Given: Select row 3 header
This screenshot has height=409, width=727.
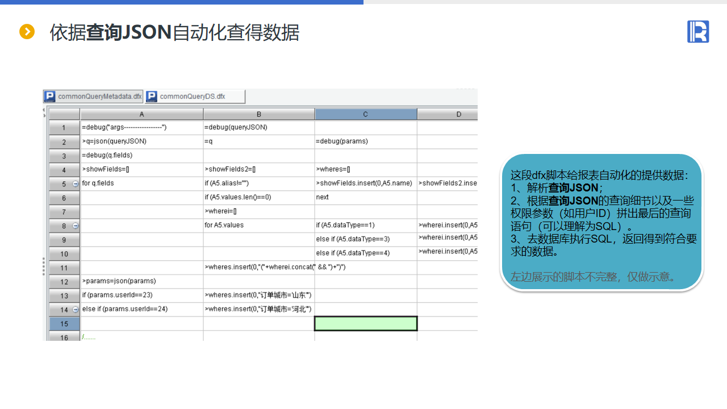Looking at the screenshot, I should pyautogui.click(x=64, y=156).
